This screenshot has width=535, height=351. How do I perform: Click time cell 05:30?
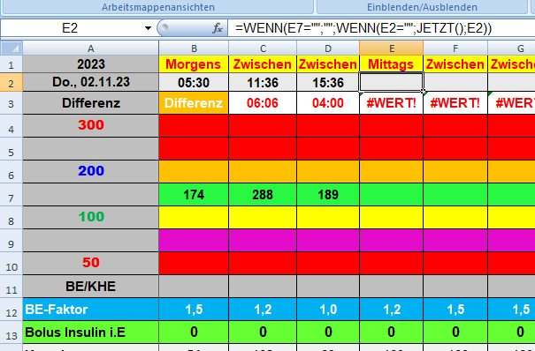click(x=194, y=82)
